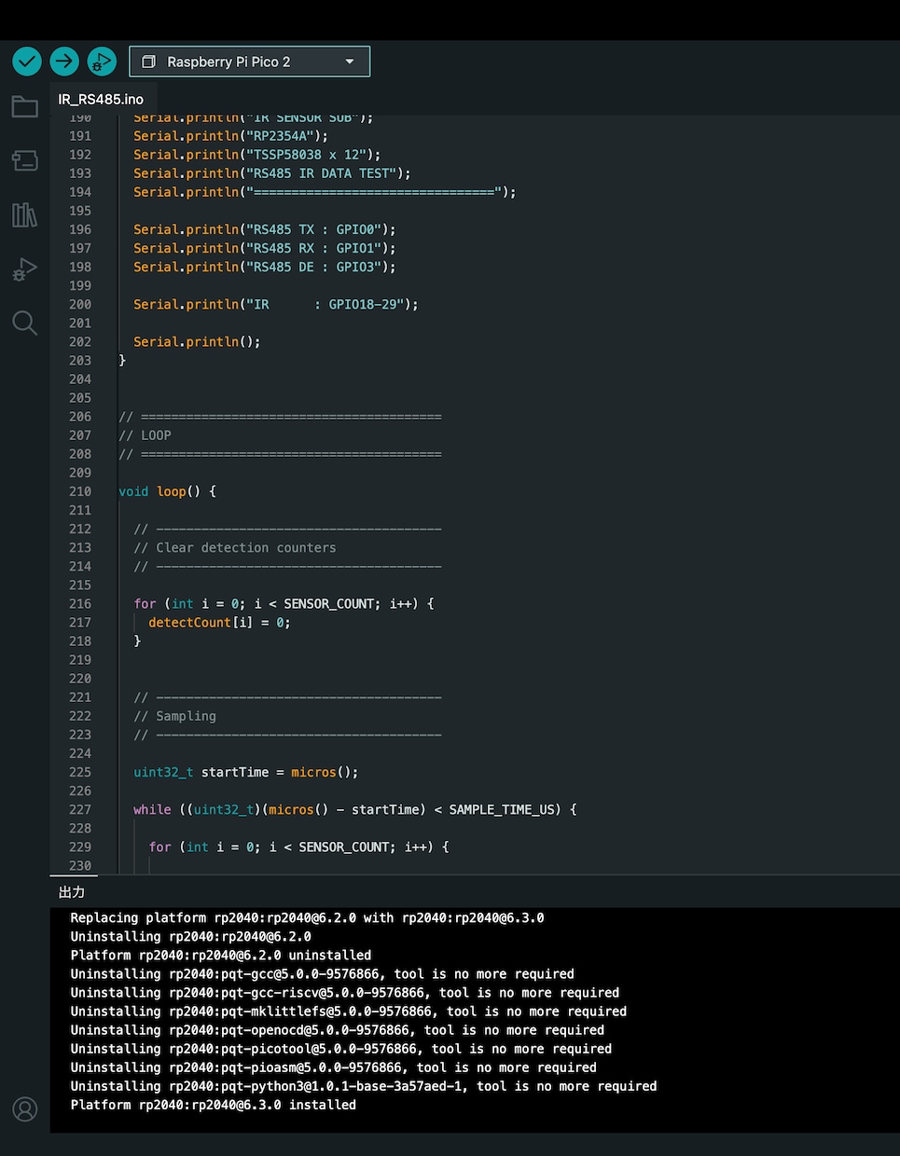Click the pqt-openocd uninstalling output line
This screenshot has width=900, height=1156.
337,1030
